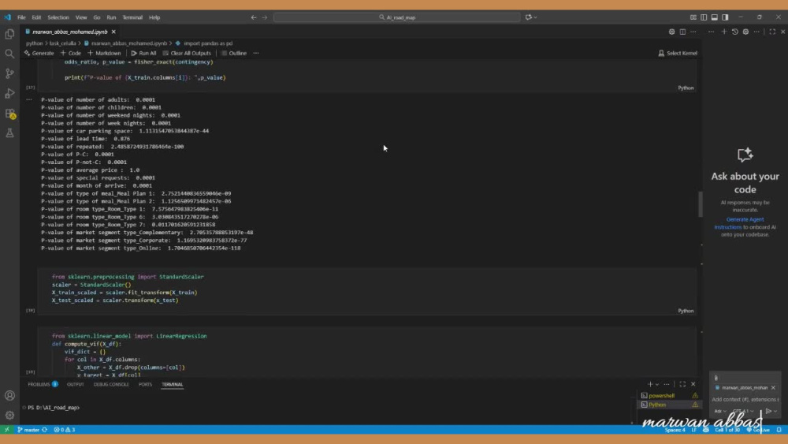The height and width of the screenshot is (444, 788).
Task: Open the Selection menu
Action: point(58,17)
